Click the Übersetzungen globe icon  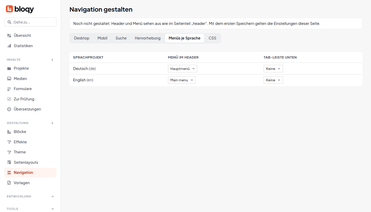click(9, 109)
